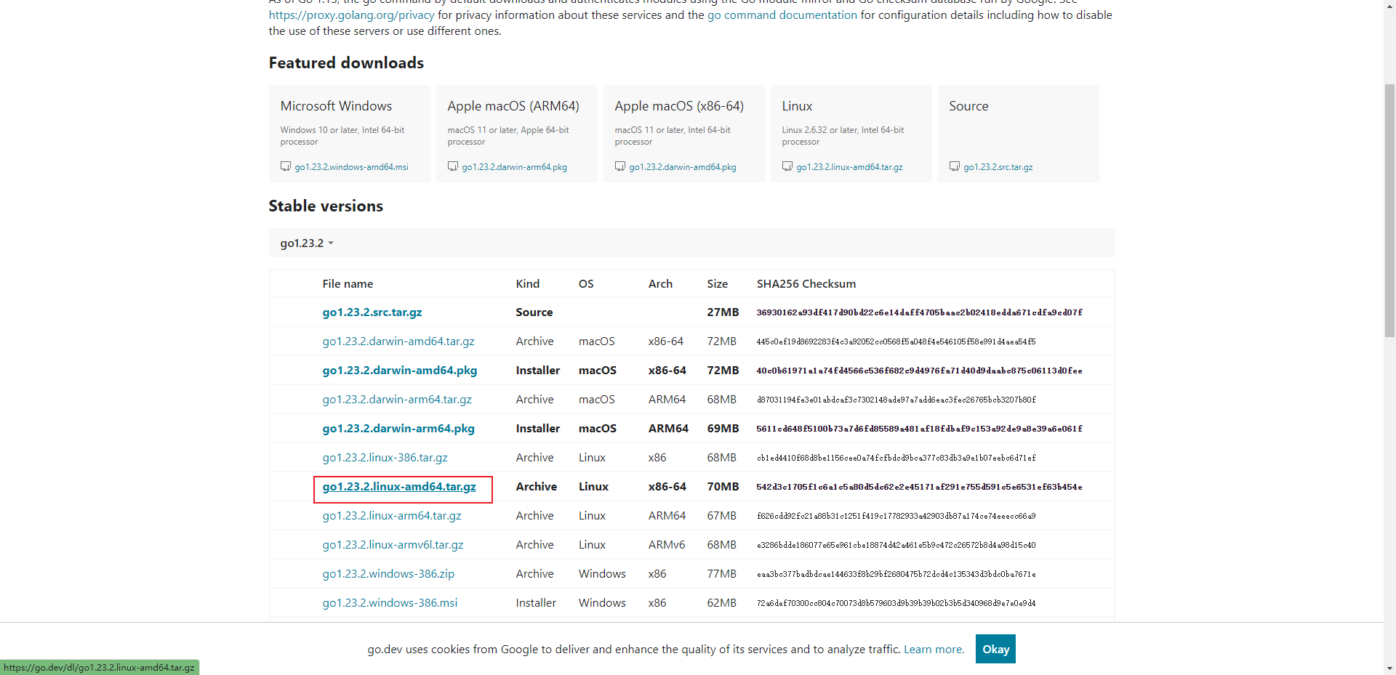Viewport: 1396px width, 675px height.
Task: Click go1.23.2.darwin-arm64.pkg in the file table
Action: coord(398,429)
